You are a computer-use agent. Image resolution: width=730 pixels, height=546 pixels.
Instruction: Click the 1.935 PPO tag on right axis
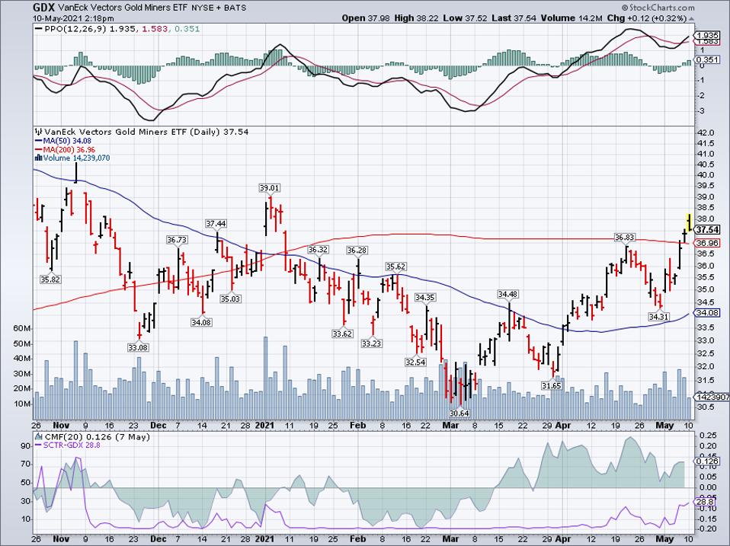point(708,35)
